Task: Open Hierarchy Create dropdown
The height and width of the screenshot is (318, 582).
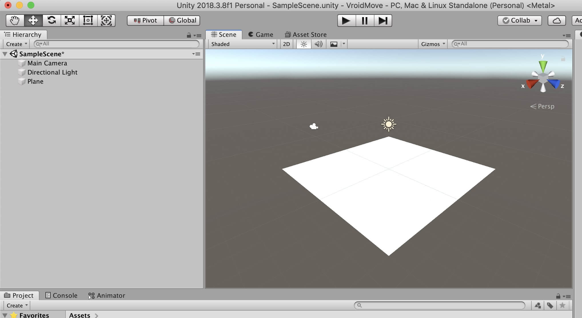Action: 17,44
